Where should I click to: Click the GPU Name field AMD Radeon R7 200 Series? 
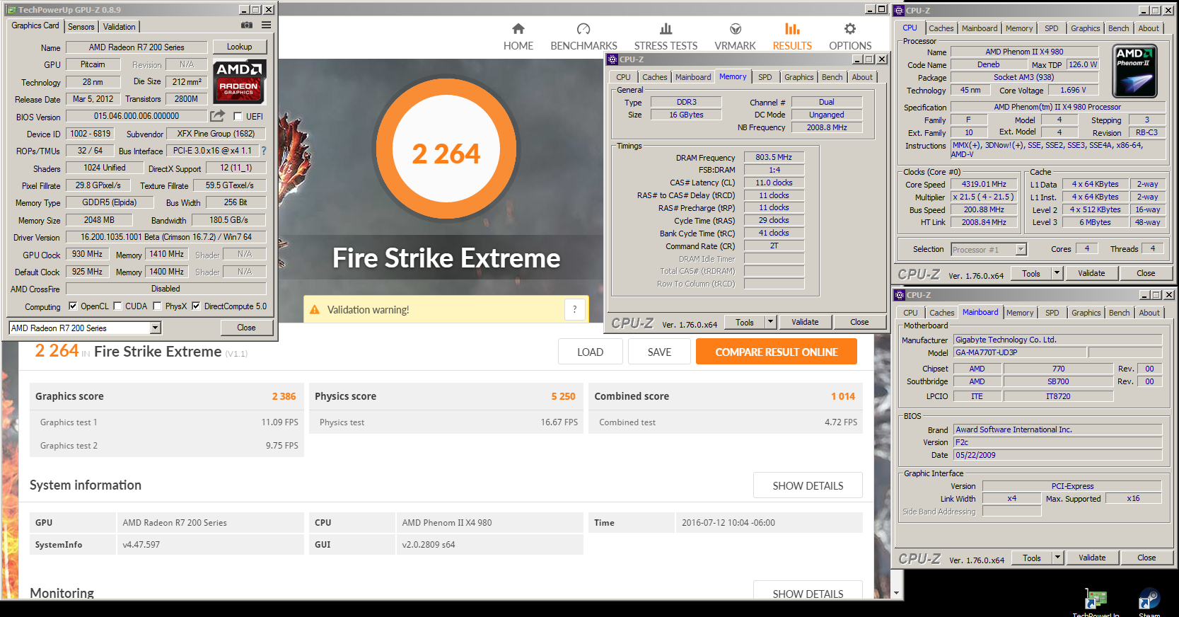tap(137, 47)
